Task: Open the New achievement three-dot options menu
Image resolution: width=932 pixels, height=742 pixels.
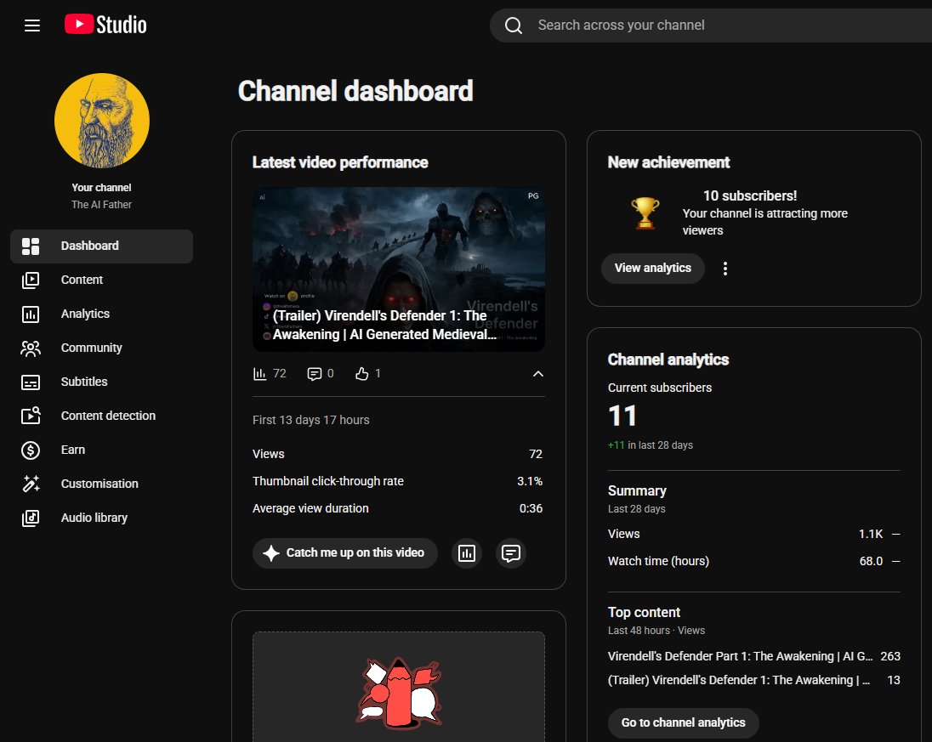Action: pos(725,269)
